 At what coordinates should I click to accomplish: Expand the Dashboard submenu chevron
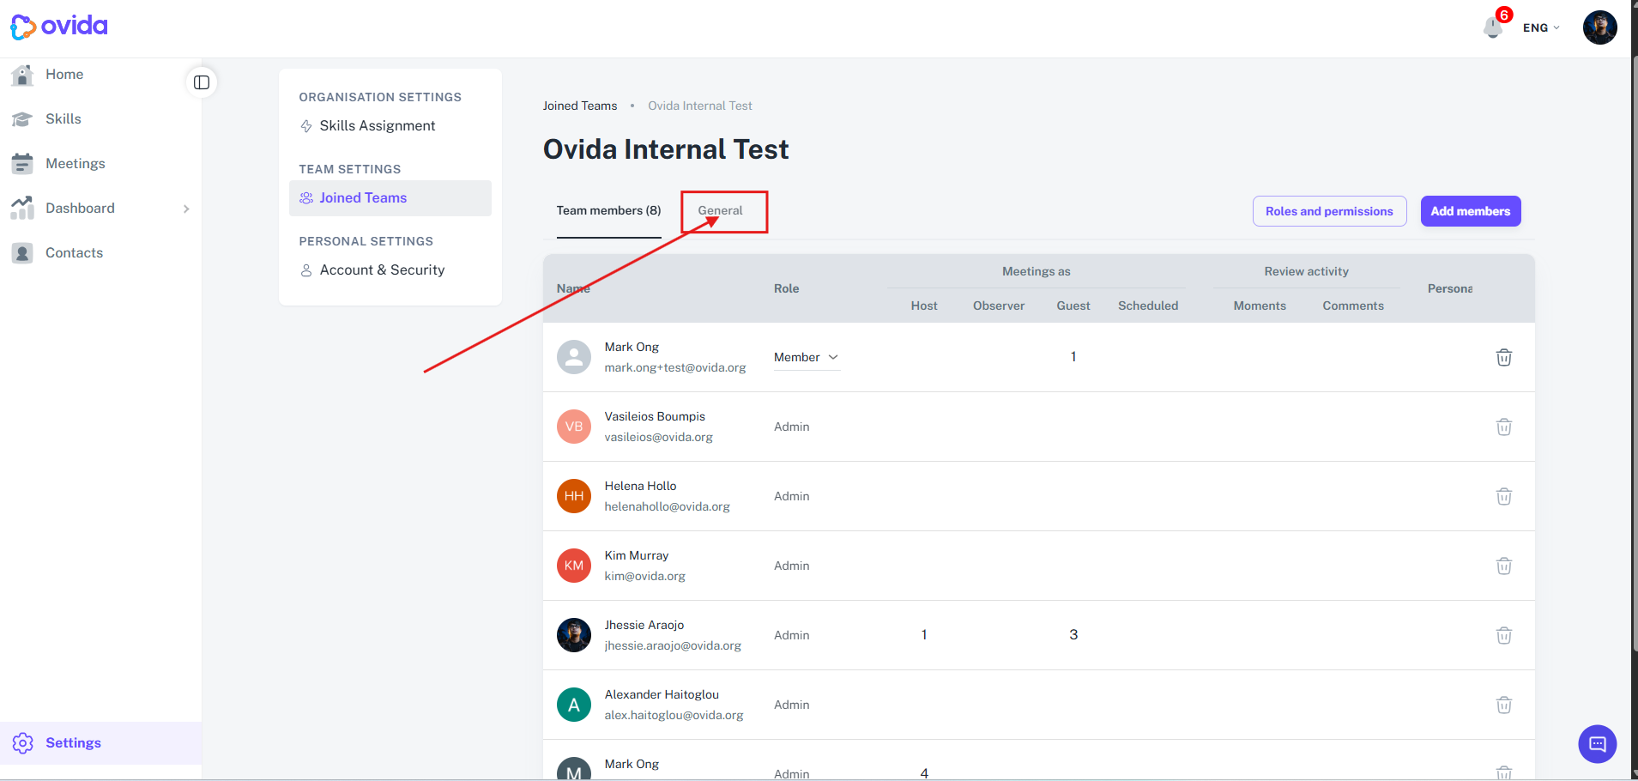[186, 209]
